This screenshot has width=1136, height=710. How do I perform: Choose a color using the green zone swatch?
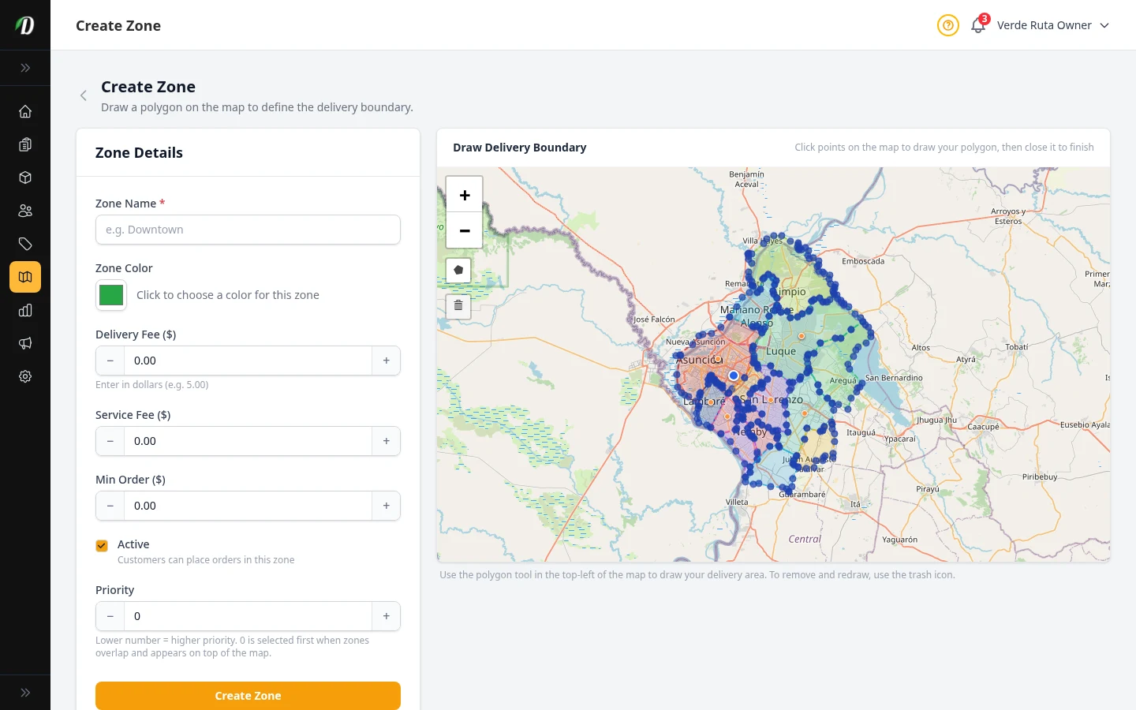tap(110, 295)
